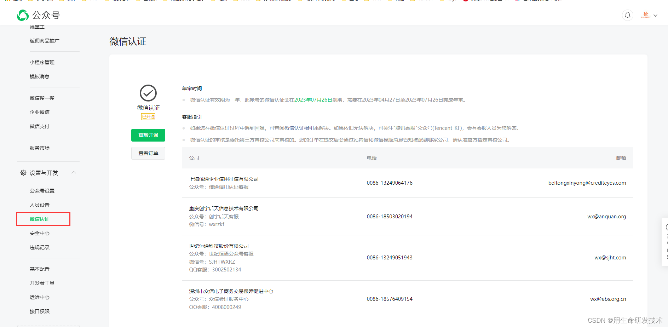Screen dimensions: 668x327
Task: Click the green 公众号 WeChat logo
Action: pyautogui.click(x=22, y=15)
